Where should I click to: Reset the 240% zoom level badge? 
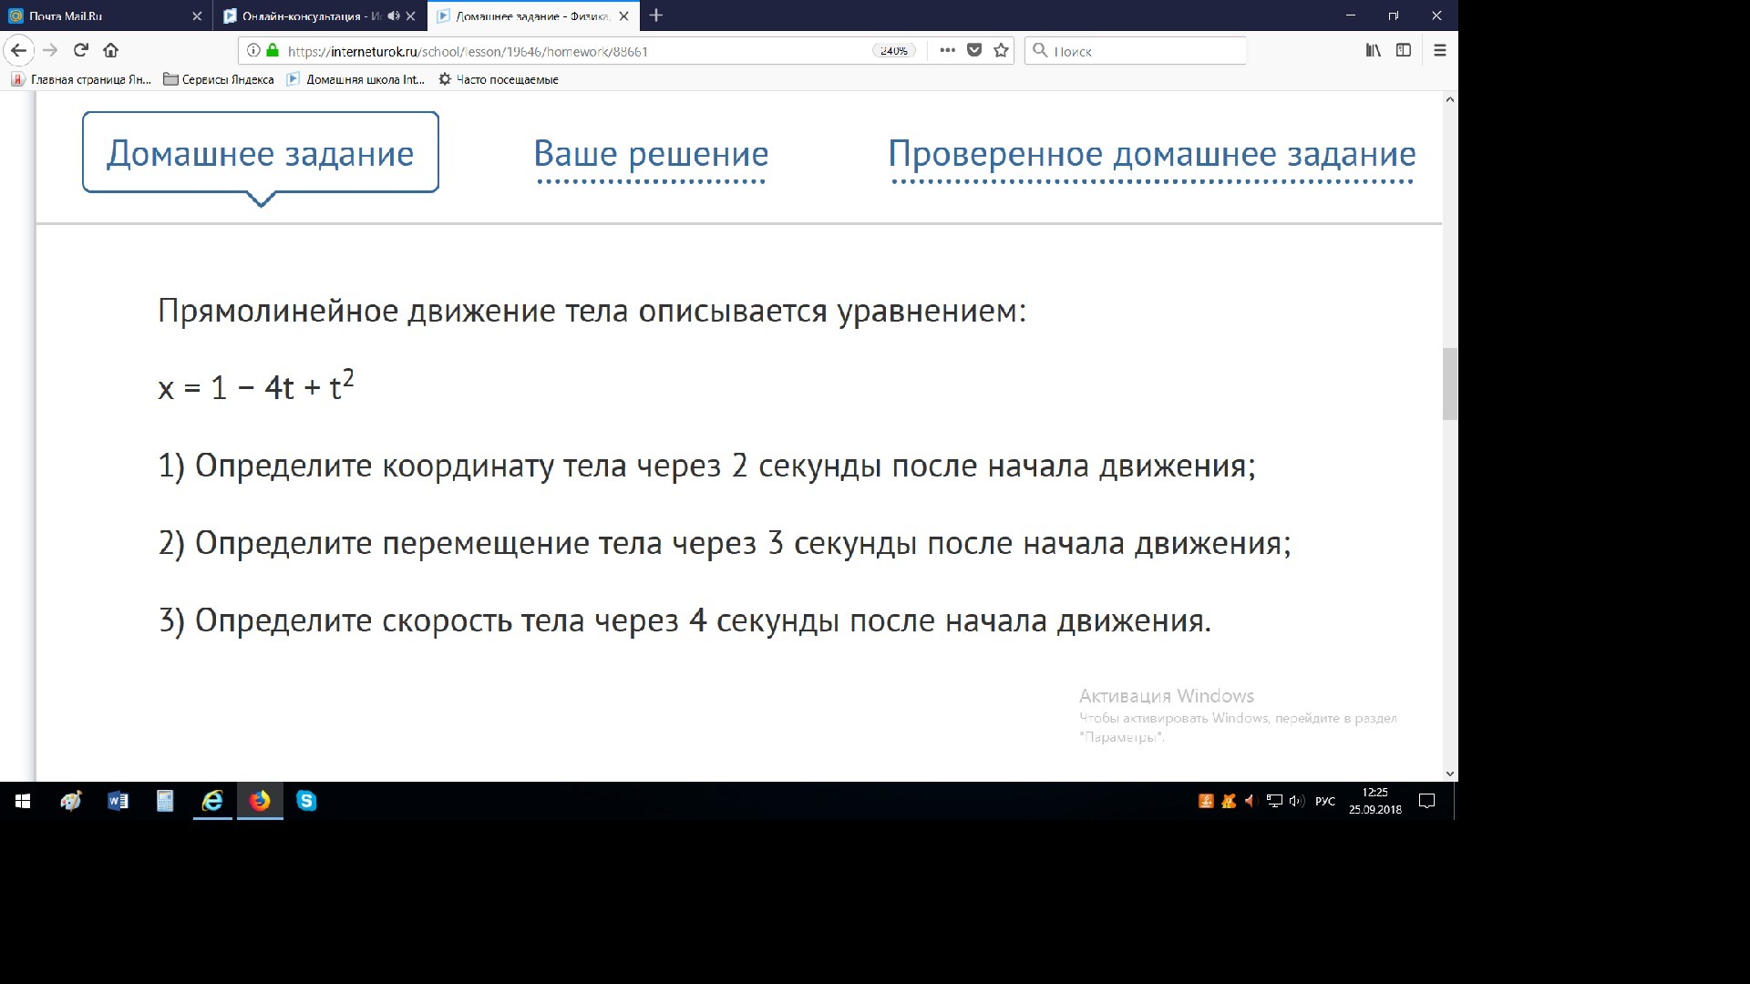(893, 51)
